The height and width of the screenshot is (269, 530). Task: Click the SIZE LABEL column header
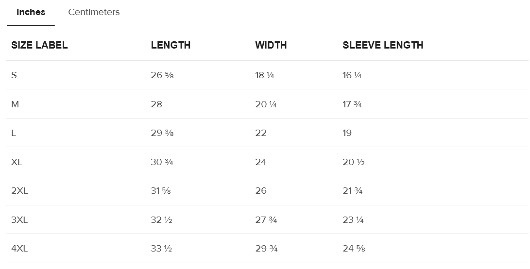[x=39, y=45]
